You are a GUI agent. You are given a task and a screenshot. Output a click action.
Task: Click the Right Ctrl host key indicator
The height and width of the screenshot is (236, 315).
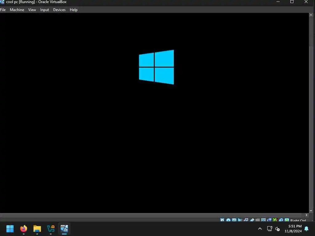pyautogui.click(x=298, y=220)
